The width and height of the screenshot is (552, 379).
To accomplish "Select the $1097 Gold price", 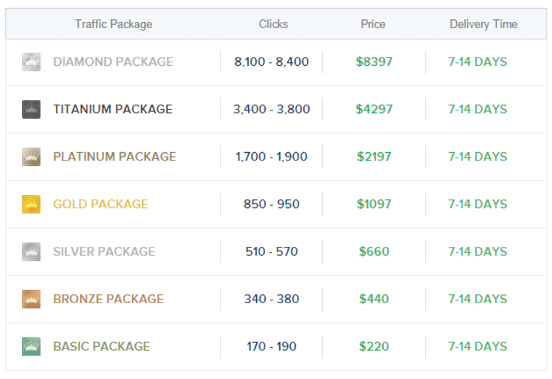I will click(374, 204).
